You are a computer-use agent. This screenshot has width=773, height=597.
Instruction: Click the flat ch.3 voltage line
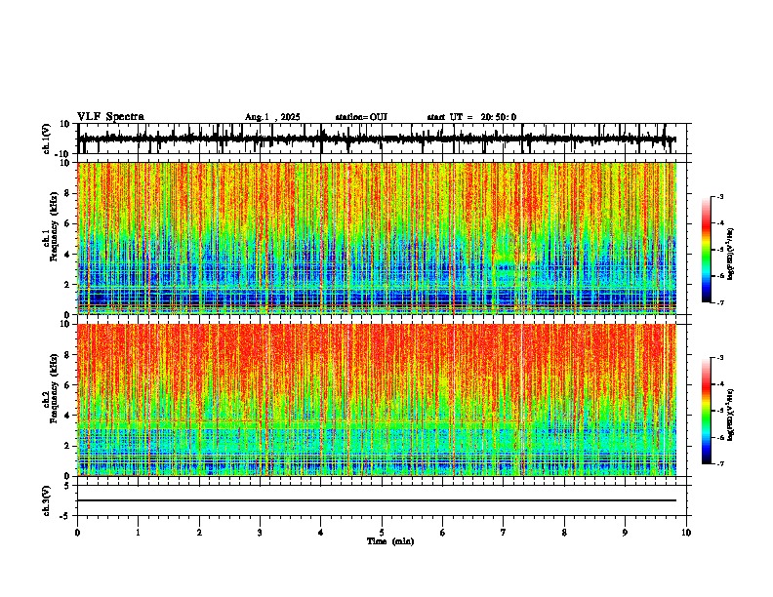click(377, 500)
